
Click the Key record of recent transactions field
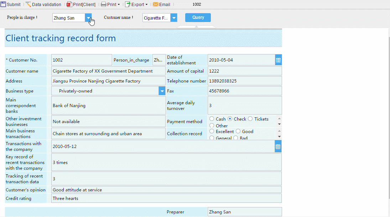[x=166, y=162]
